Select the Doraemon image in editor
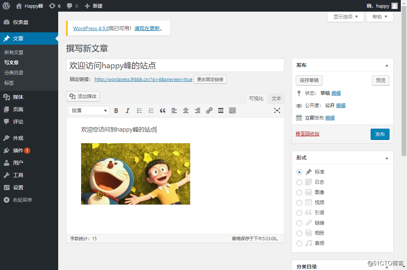This screenshot has height=270, width=407. tap(136, 174)
